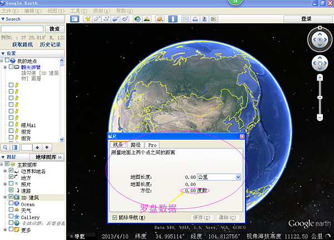Click the save image toolbar icon
The width and height of the screenshot is (334, 240).
204,19
